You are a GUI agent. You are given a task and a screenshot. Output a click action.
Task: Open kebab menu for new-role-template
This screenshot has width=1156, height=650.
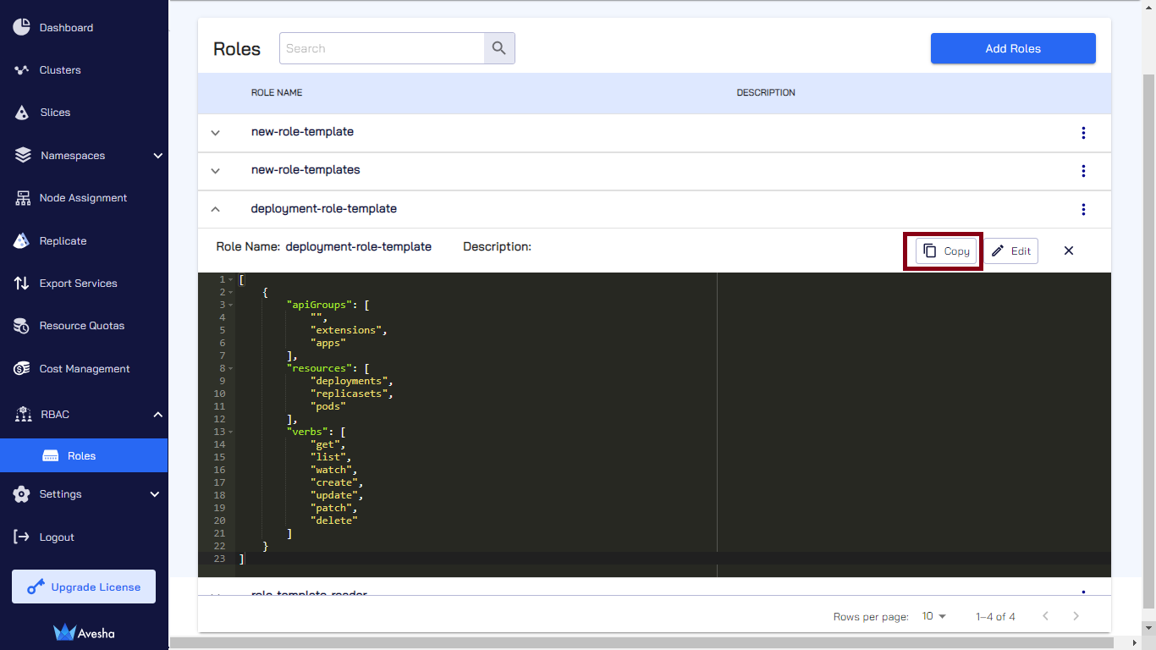pyautogui.click(x=1083, y=133)
